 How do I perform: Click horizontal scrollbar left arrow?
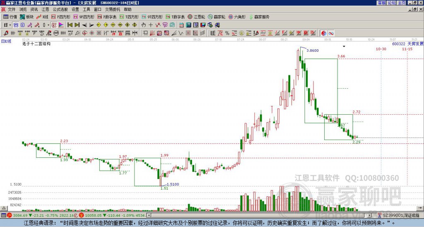coord(149,215)
